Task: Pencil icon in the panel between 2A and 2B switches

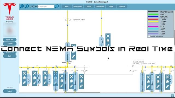Action: pos(148,87)
